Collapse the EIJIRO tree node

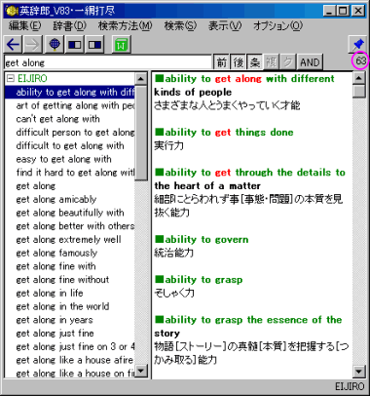coord(11,78)
